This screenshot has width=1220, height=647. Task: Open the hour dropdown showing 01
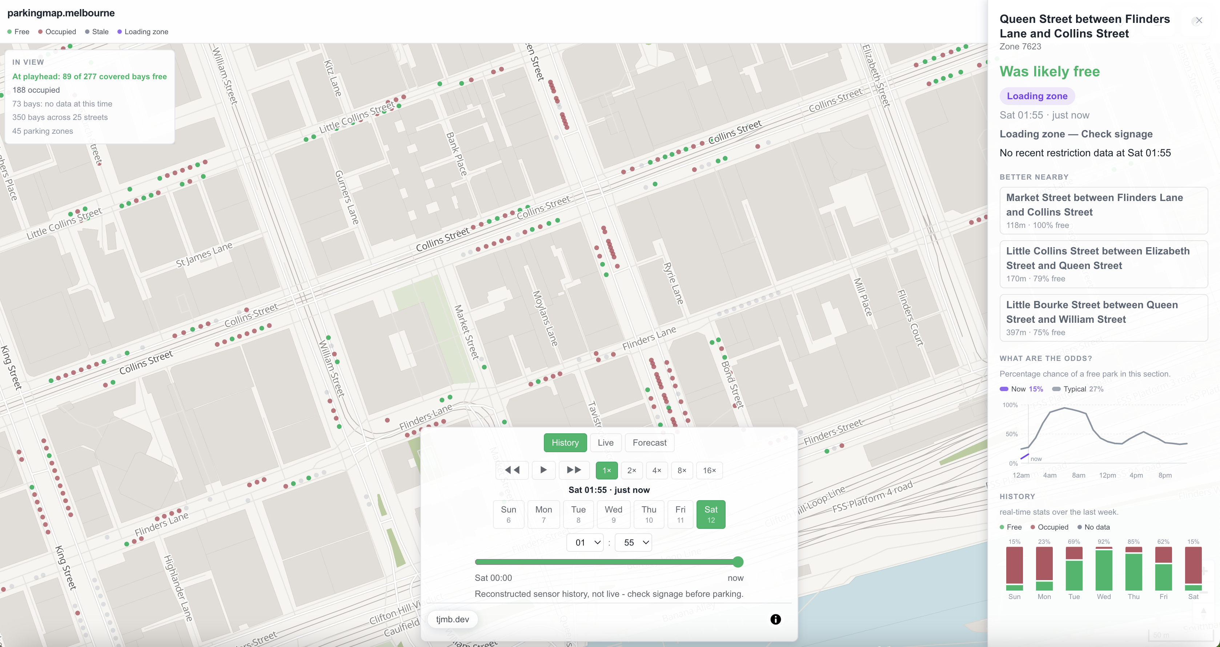[585, 542]
